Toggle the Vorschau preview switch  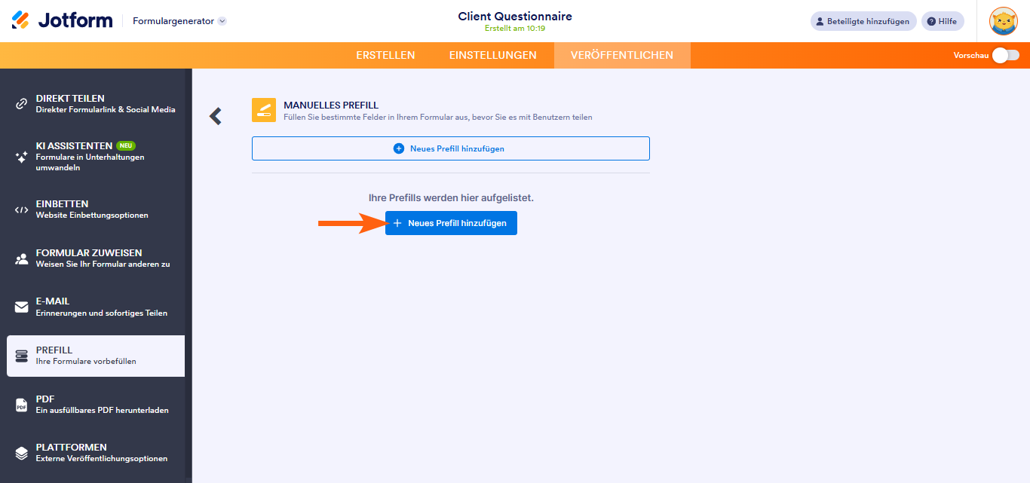pyautogui.click(x=1005, y=55)
